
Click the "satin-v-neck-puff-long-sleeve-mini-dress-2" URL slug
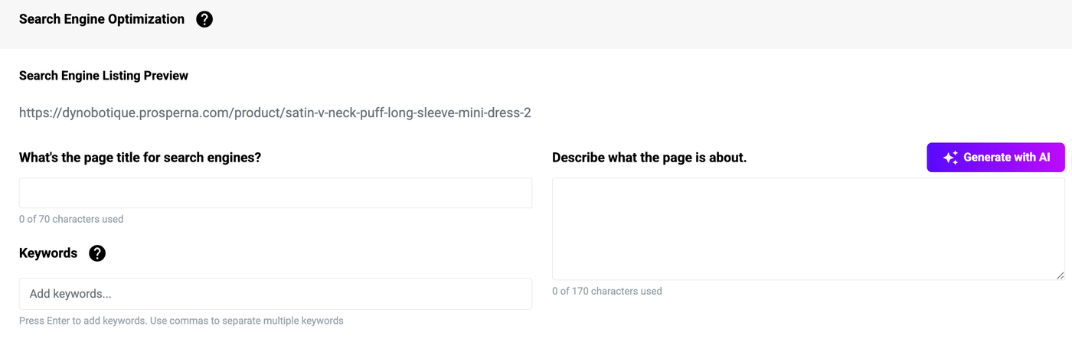[408, 113]
